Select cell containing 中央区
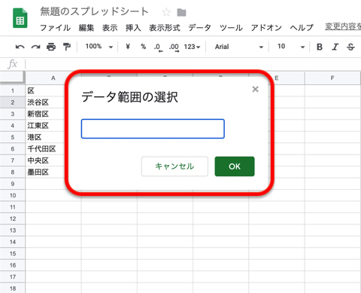The height and width of the screenshot is (293, 361). 53,160
